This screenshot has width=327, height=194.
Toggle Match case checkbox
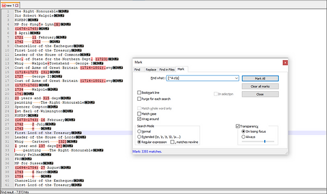tap(139, 114)
